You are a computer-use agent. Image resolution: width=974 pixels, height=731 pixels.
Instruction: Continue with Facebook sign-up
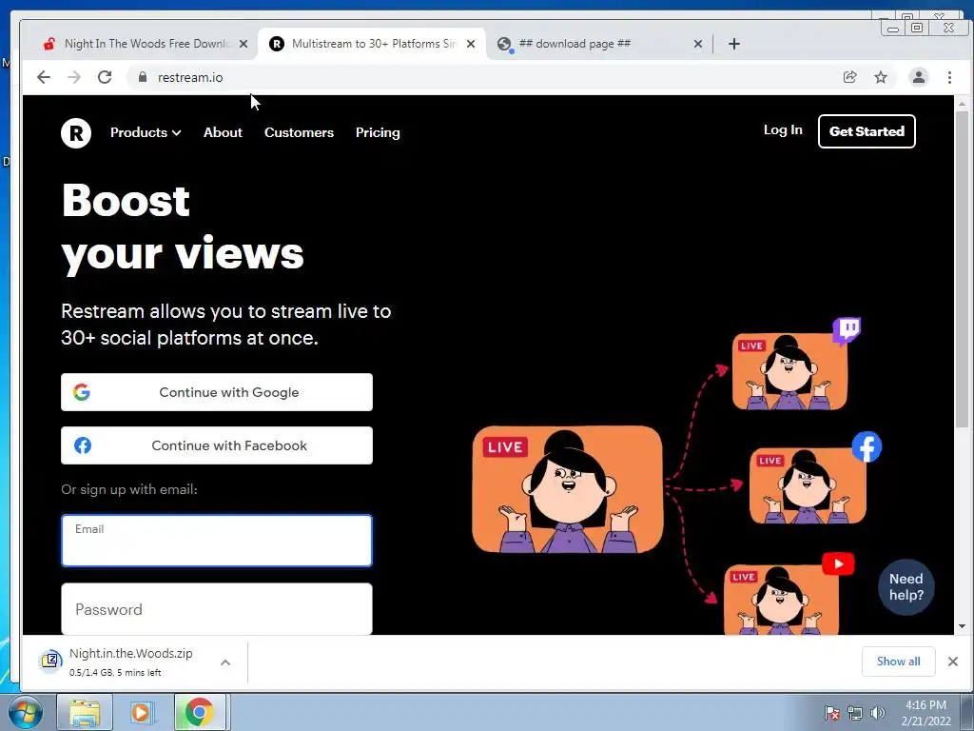pos(217,445)
